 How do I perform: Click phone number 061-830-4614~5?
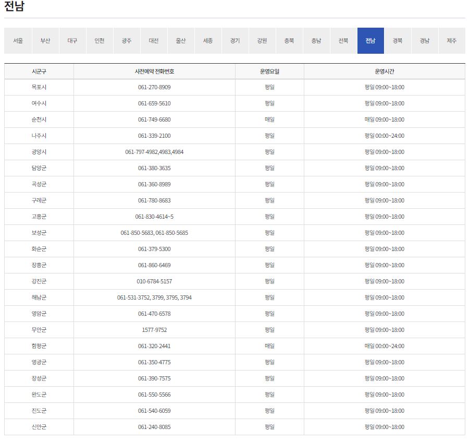[x=154, y=217]
